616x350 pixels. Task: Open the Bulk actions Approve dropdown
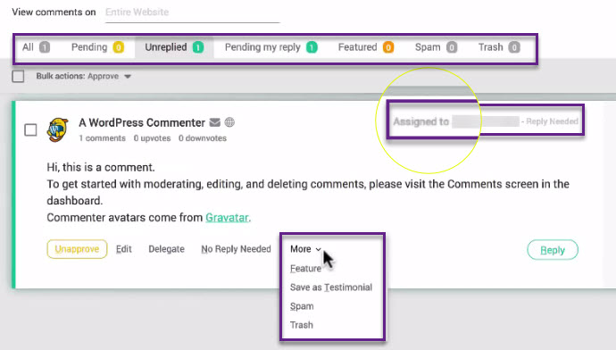pos(83,76)
